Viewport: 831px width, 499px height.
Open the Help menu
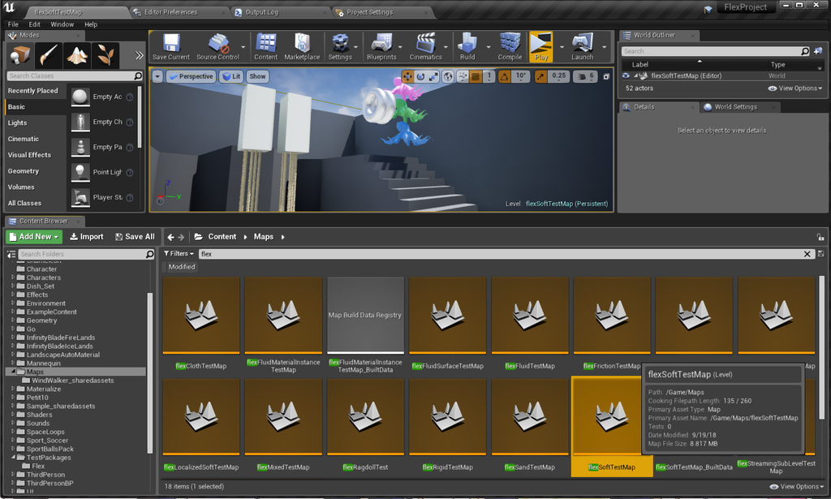tap(91, 24)
